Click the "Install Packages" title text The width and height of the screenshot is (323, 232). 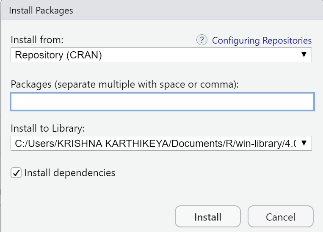point(41,11)
